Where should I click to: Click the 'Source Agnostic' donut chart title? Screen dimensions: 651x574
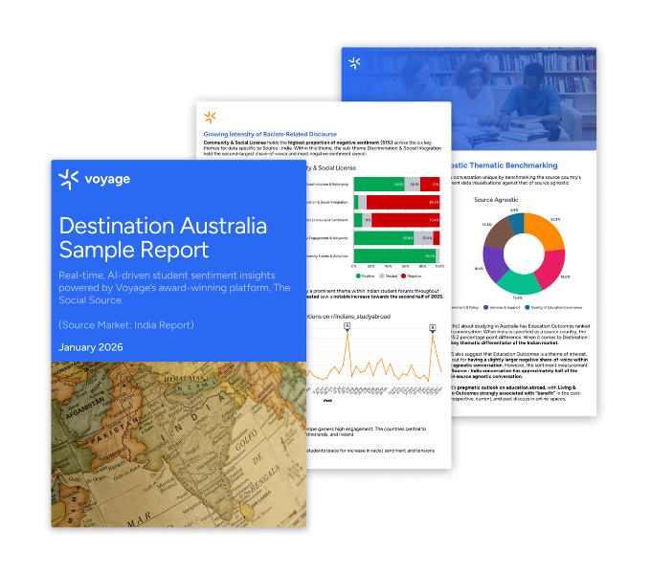click(496, 200)
